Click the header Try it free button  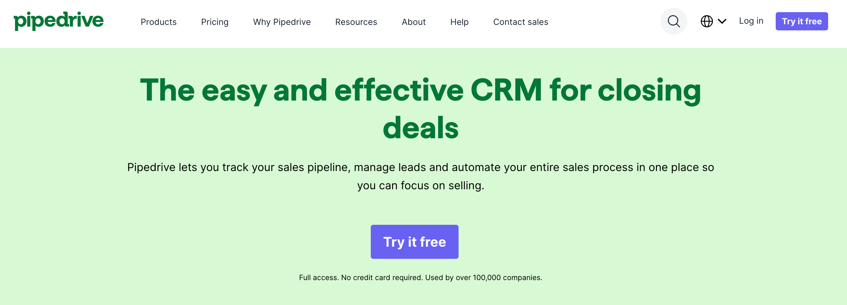802,21
